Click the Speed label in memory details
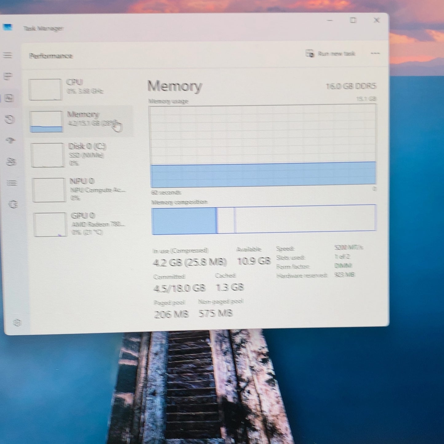This screenshot has width=444, height=444. (285, 249)
